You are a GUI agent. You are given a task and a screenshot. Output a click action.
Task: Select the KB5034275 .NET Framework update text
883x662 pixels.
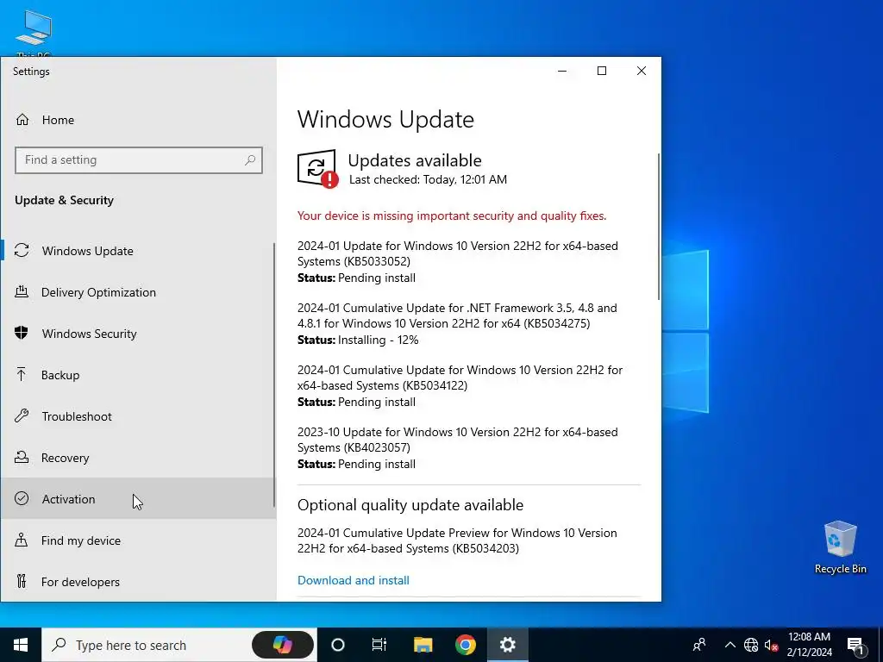457,315
